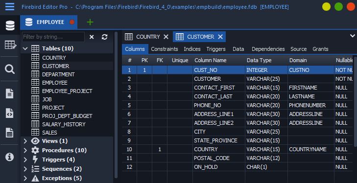Open the Constraints tab
Image resolution: width=357 pixels, height=183 pixels.
(165, 49)
